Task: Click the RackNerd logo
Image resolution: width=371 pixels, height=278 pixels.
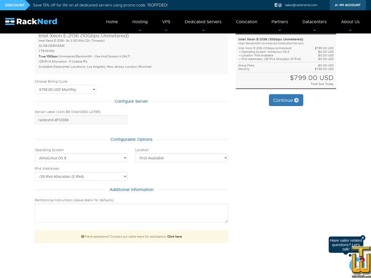Action: 30,21
